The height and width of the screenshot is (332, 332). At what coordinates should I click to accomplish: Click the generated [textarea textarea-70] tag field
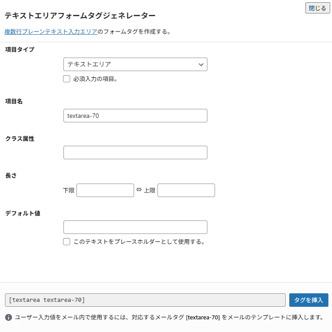click(x=145, y=300)
